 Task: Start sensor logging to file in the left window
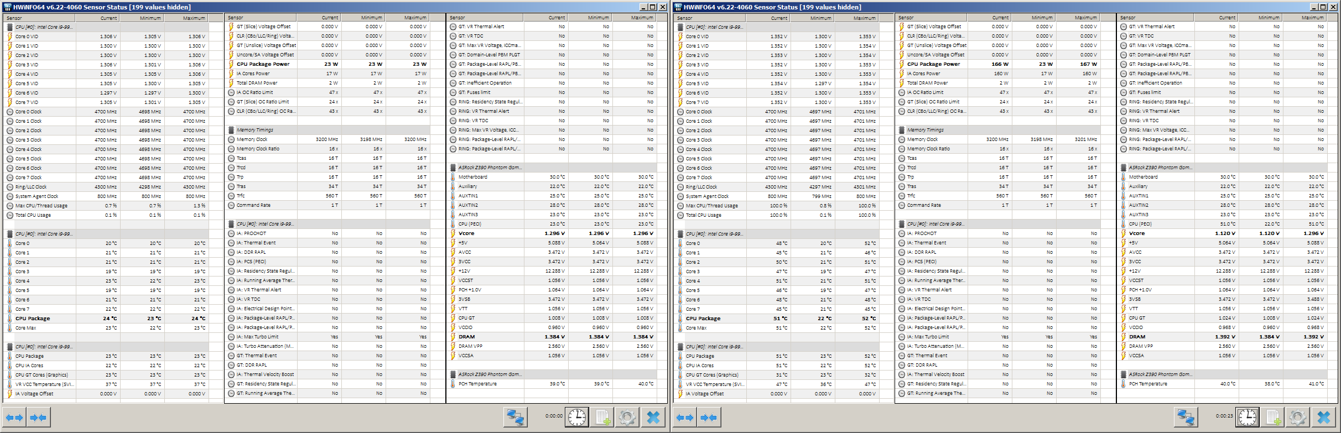602,418
